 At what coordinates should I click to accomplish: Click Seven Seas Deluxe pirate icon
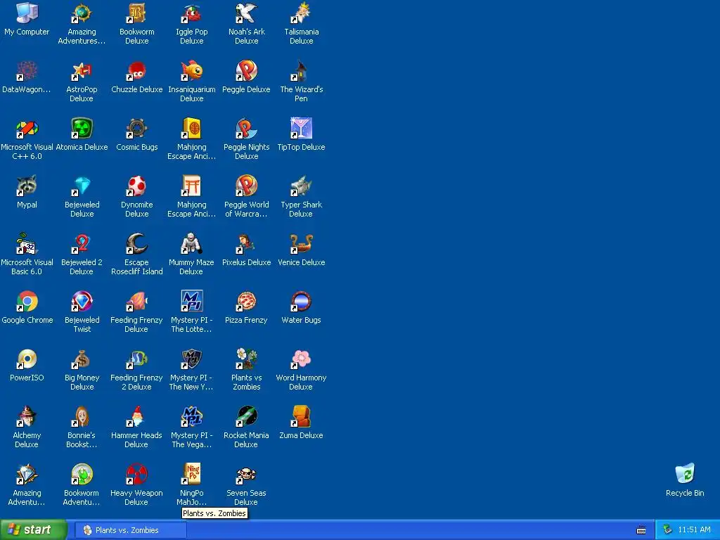coord(246,475)
